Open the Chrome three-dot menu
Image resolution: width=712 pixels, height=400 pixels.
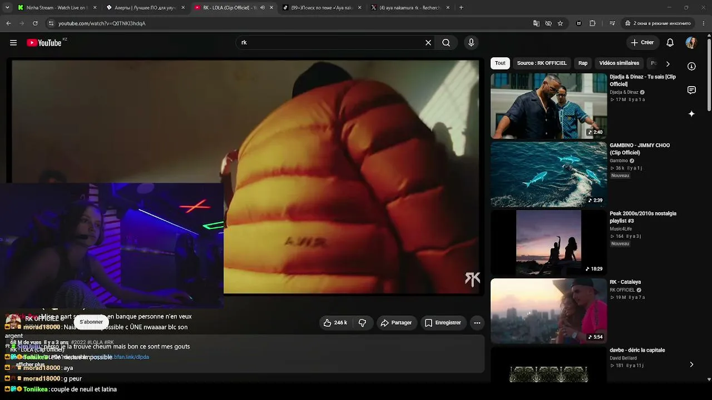(x=704, y=23)
